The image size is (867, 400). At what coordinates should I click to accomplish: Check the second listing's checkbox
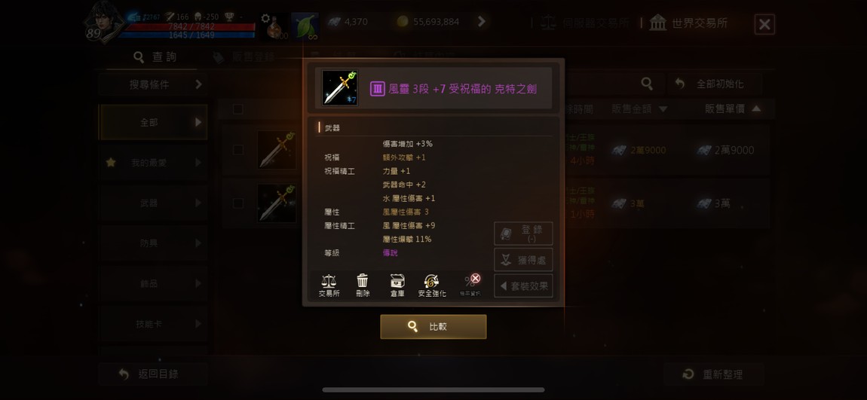coord(237,203)
